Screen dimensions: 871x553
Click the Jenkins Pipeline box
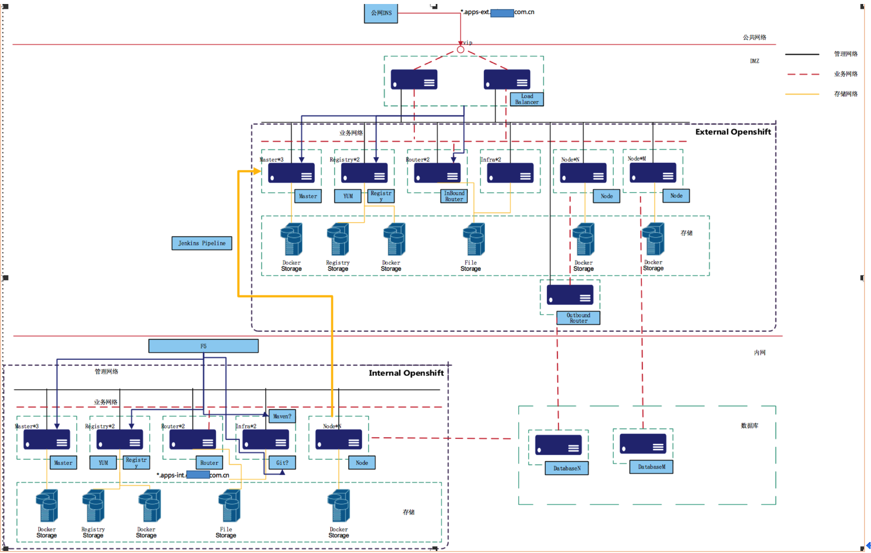(202, 243)
